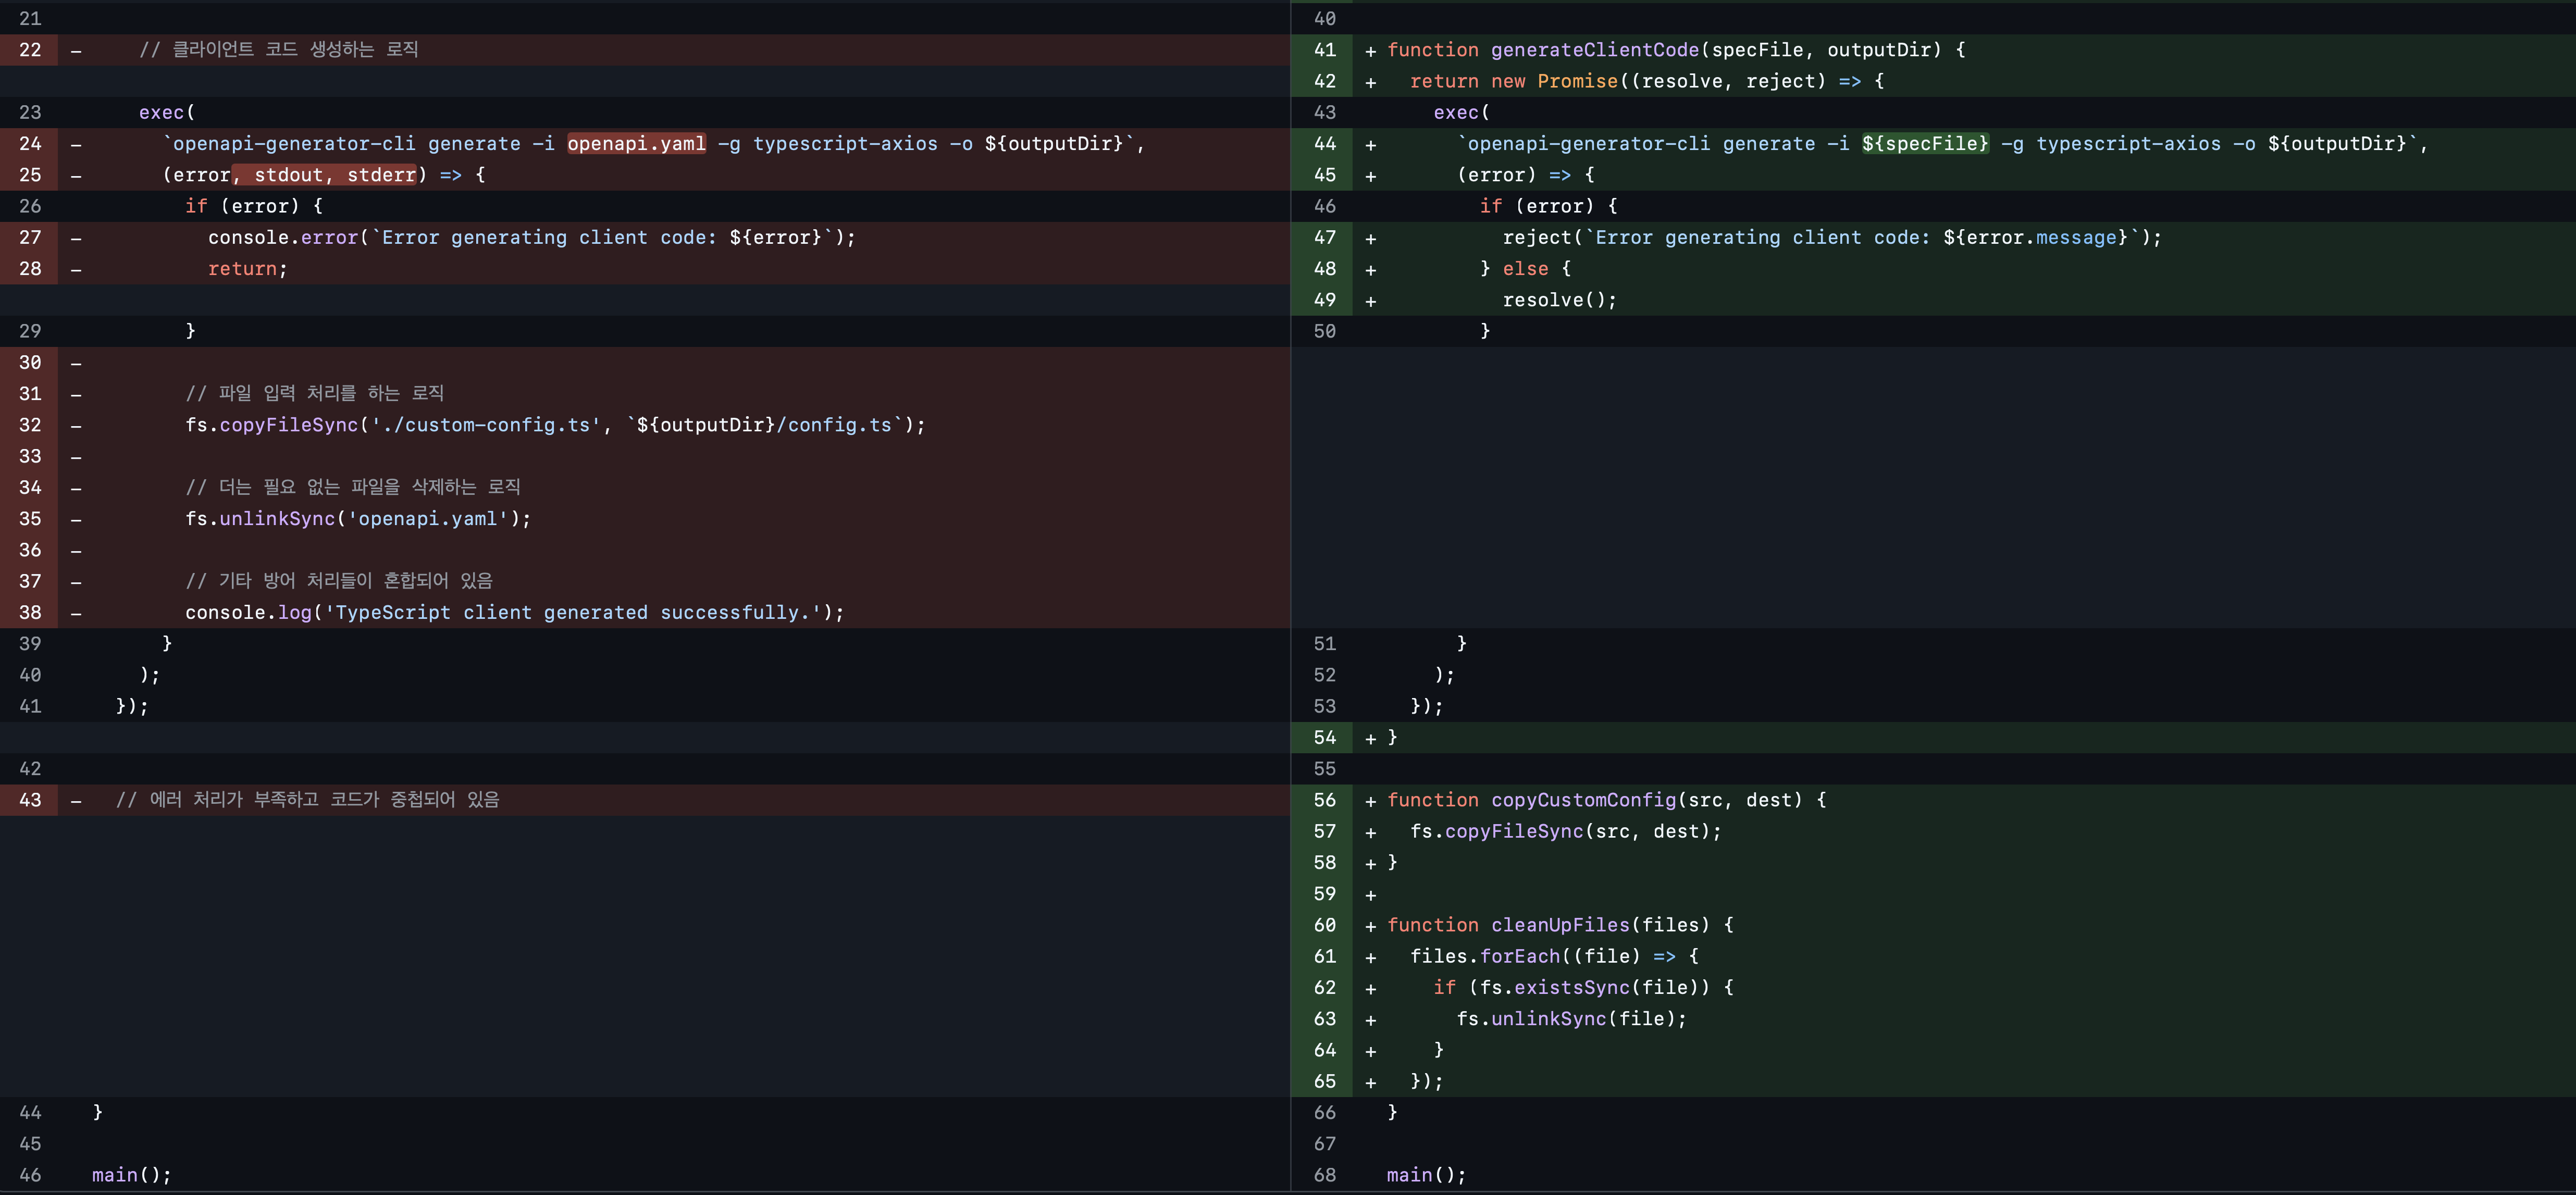Click line number 54 beside the added closing brace
The image size is (2576, 1195).
[1324, 738]
